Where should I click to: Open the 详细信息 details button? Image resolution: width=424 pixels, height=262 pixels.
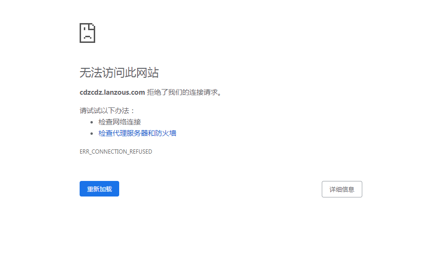342,189
